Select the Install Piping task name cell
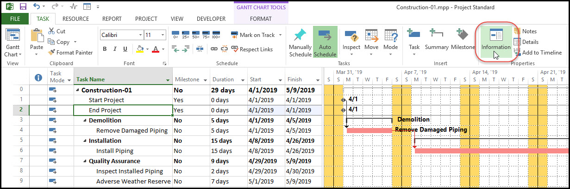Image resolution: width=570 pixels, height=189 pixels. click(115, 151)
